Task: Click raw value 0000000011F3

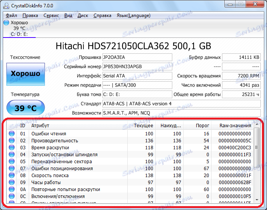Action: tap(235, 155)
